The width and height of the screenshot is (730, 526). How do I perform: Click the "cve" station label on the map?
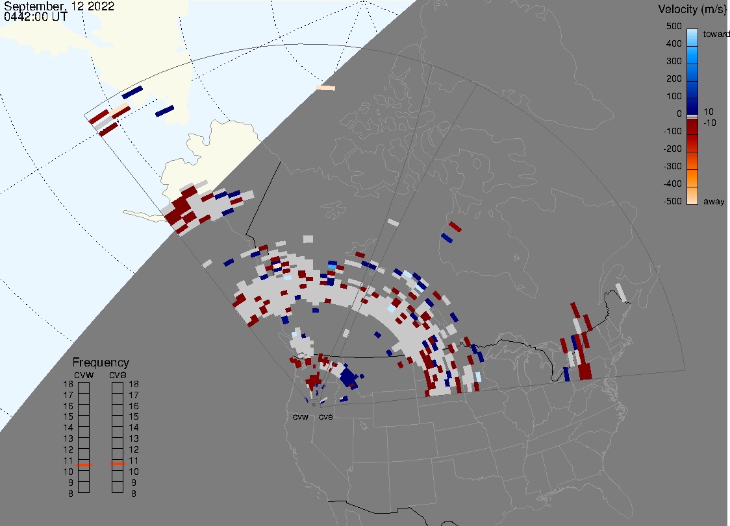tap(326, 416)
